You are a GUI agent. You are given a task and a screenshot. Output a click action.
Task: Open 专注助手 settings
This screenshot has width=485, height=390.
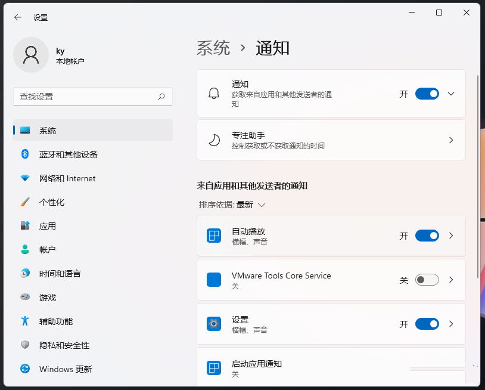[331, 140]
